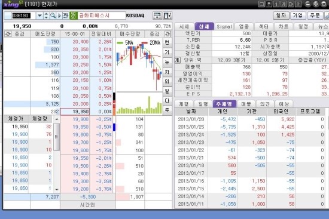
Task: Click the magnifier stock search icon
Action: click(x=53, y=16)
